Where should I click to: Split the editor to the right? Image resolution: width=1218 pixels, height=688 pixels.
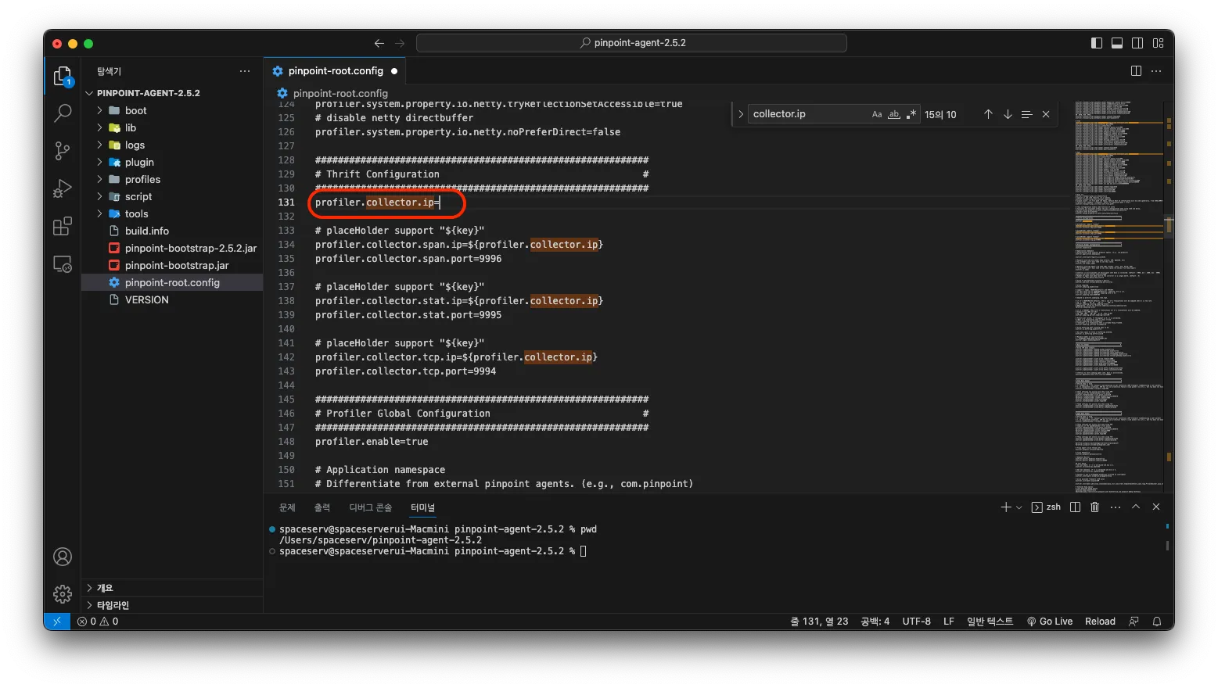click(1136, 71)
